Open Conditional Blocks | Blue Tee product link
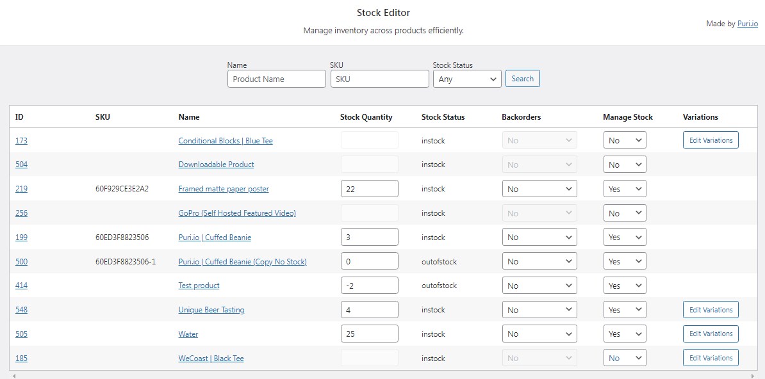765x379 pixels. [x=226, y=140]
